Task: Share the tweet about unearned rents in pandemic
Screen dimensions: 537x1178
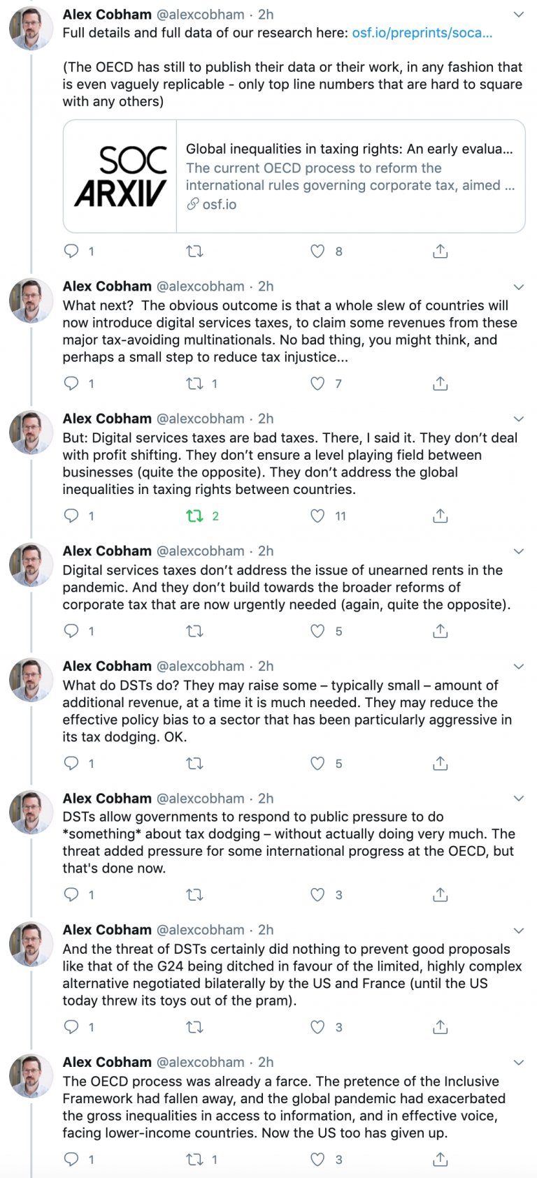Action: (x=440, y=631)
